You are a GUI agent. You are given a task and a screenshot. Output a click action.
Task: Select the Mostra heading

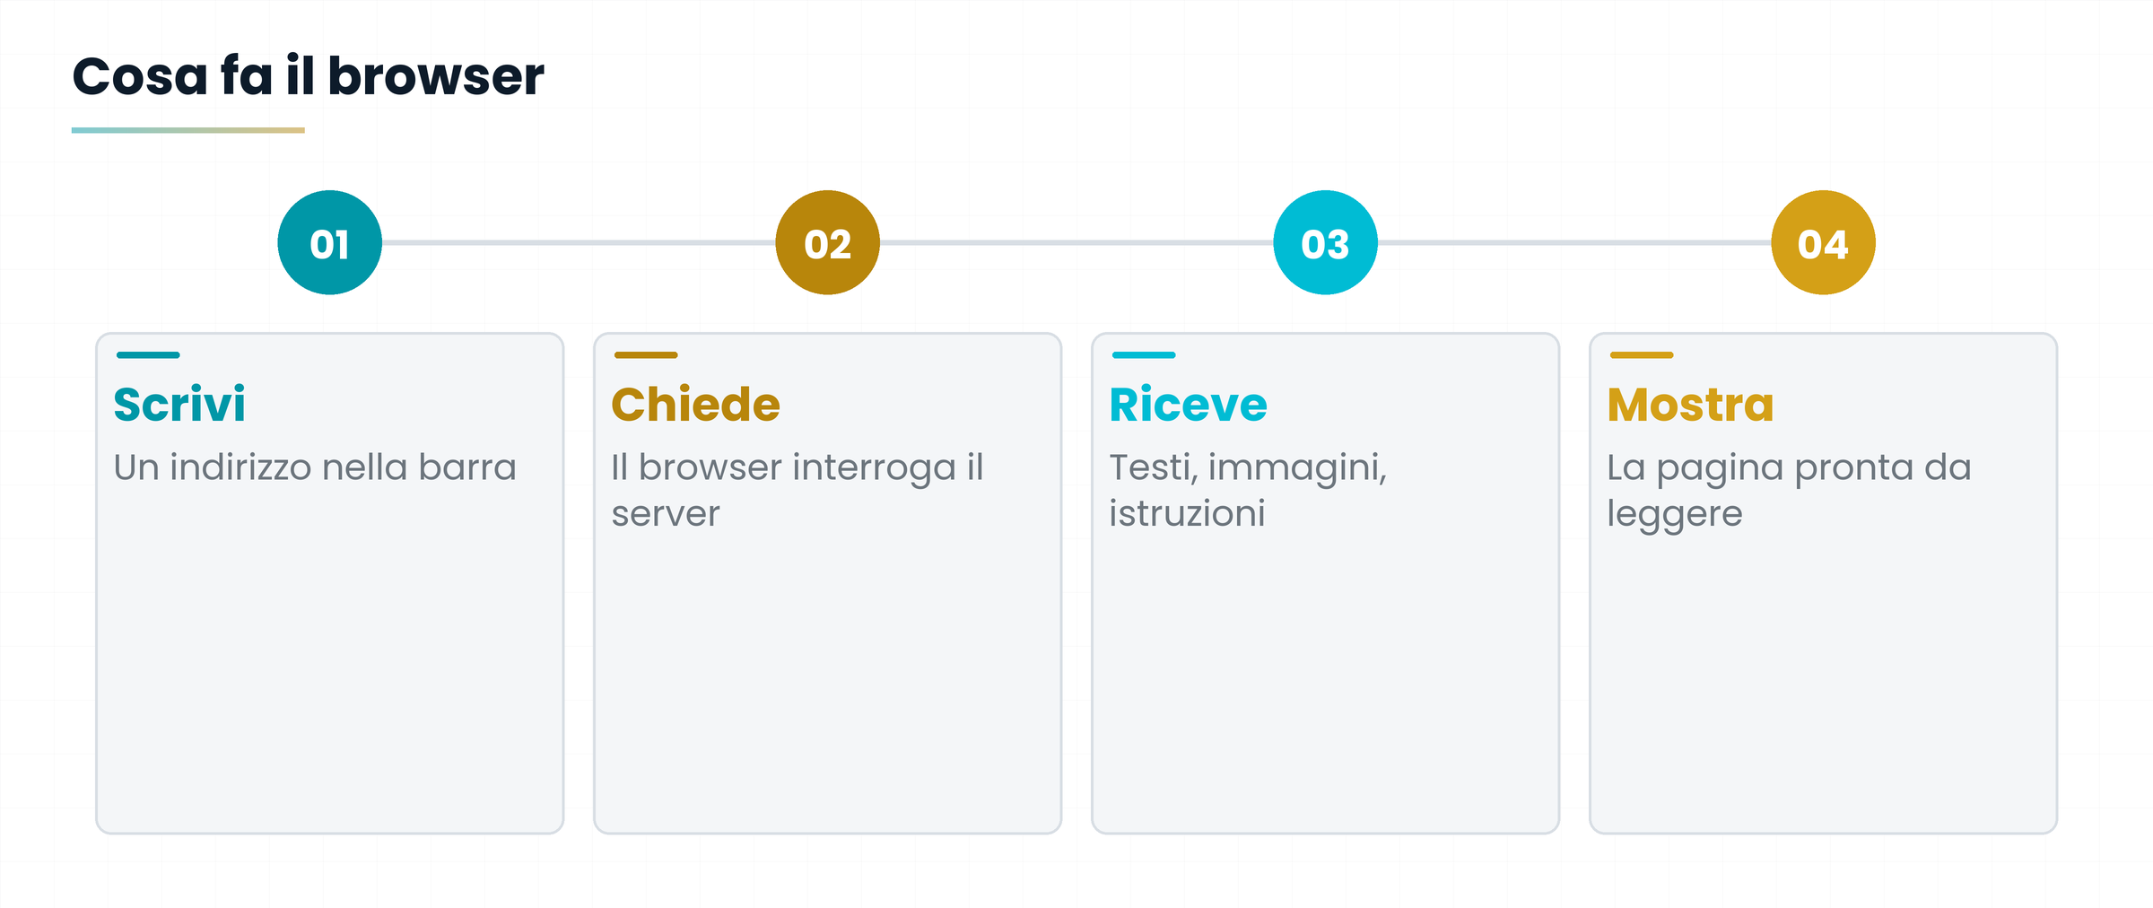pyautogui.click(x=1691, y=405)
